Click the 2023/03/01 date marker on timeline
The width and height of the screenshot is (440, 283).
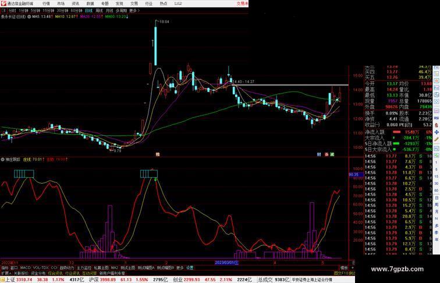click(x=227, y=263)
